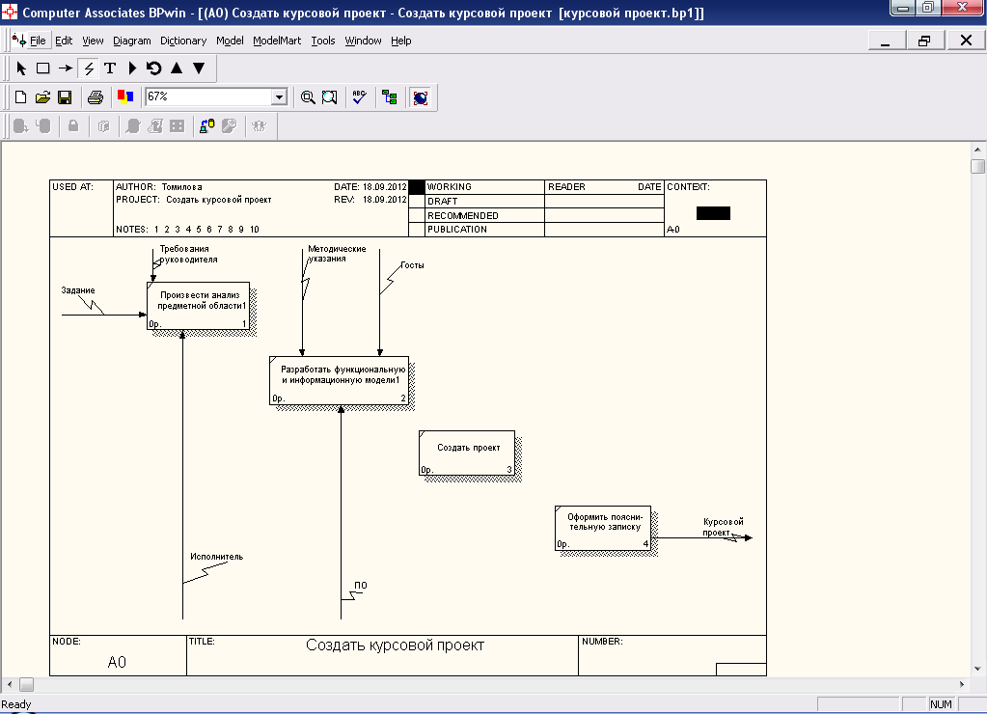Click the vertical scrollbar down arrow

(977, 669)
